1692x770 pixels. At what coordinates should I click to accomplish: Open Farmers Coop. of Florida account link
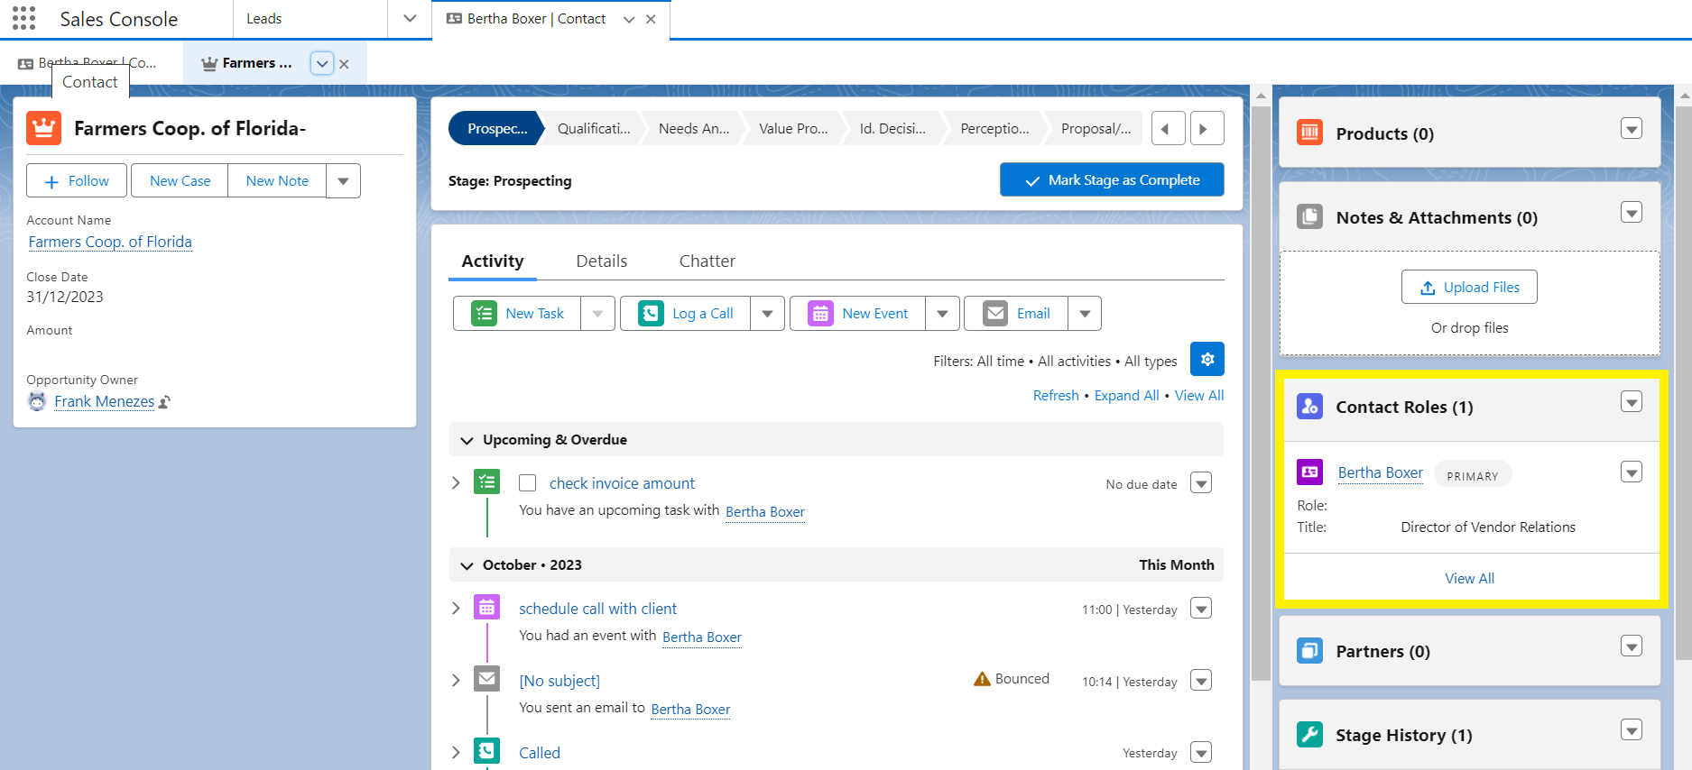pyautogui.click(x=110, y=242)
